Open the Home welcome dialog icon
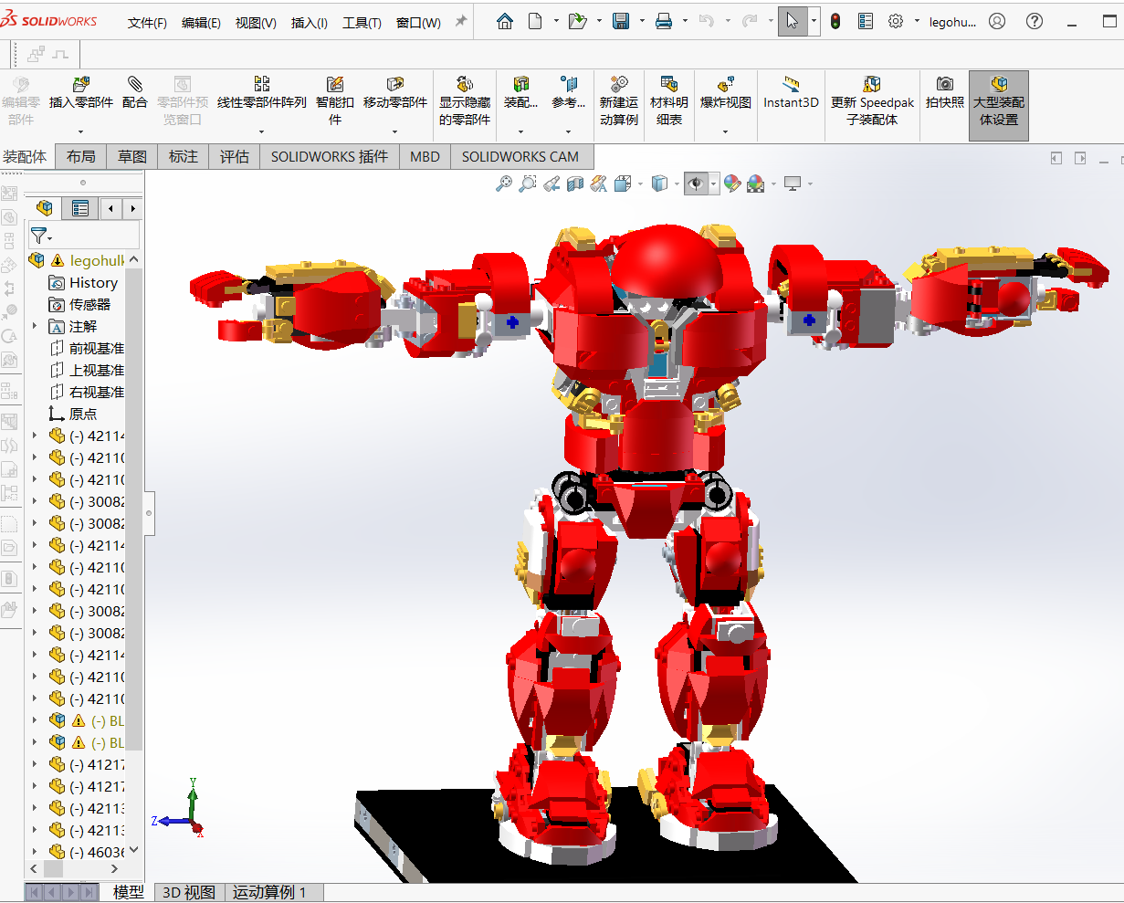 coord(504,21)
